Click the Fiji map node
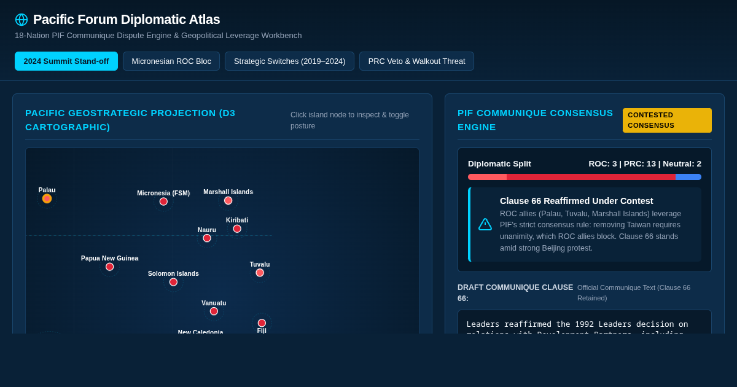 click(x=262, y=323)
